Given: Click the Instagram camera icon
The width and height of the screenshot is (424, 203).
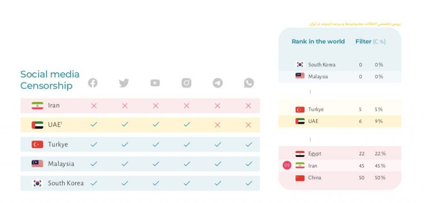Looking at the screenshot, I should 186,83.
